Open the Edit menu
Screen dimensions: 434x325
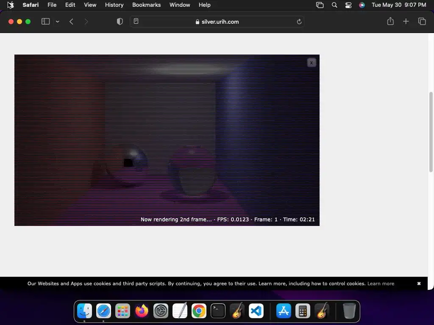pos(70,5)
